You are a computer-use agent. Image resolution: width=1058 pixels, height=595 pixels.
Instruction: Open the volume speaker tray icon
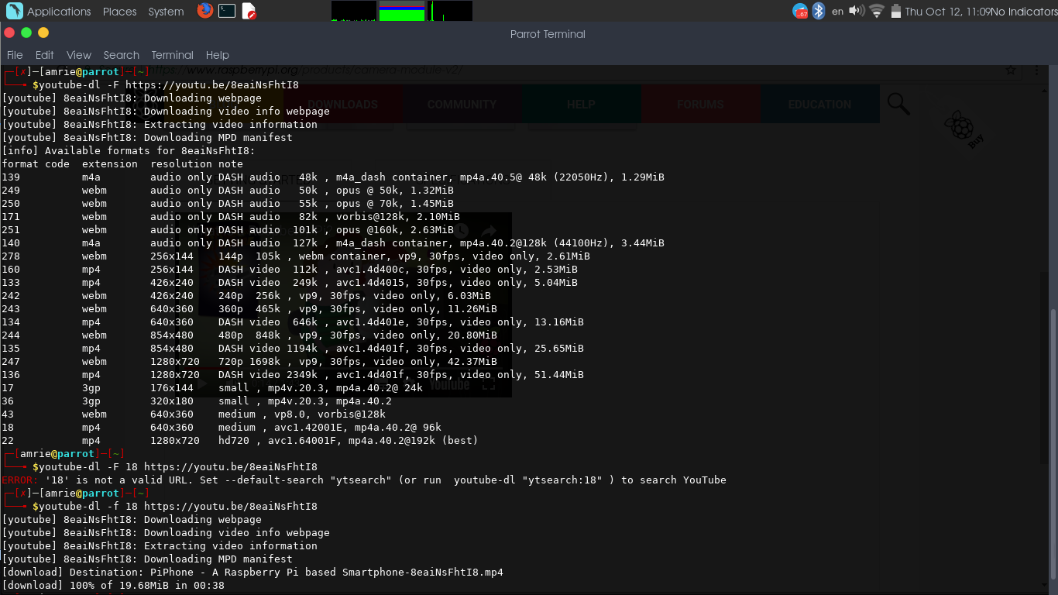coord(857,11)
